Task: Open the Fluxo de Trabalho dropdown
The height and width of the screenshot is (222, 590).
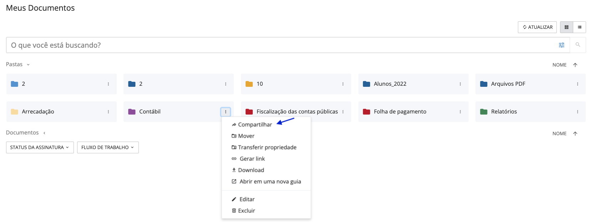Action: pos(107,147)
